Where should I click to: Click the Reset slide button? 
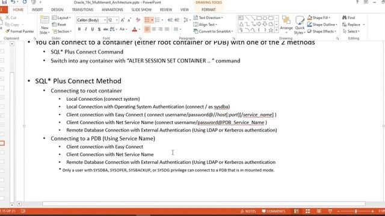point(59,25)
